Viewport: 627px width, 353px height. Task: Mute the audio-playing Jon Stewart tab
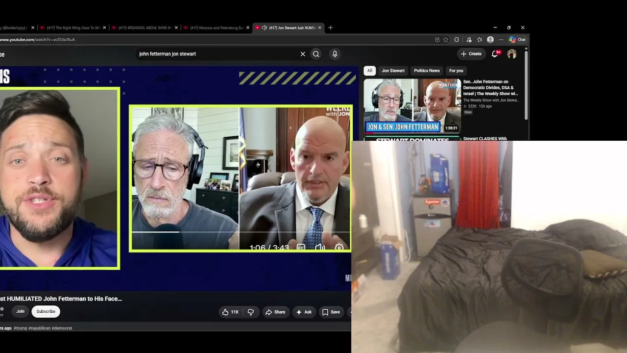click(x=265, y=28)
